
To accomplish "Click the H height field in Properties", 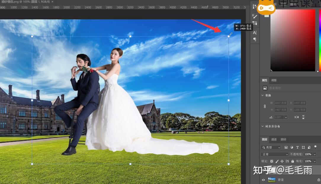I will pyautogui.click(x=280, y=110).
